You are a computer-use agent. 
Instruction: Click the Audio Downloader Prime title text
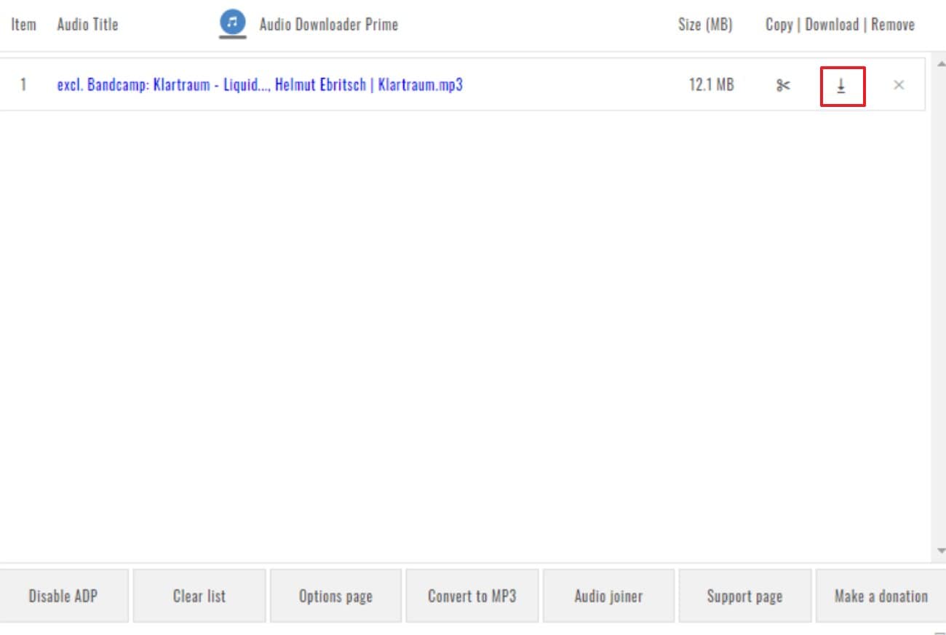click(328, 25)
